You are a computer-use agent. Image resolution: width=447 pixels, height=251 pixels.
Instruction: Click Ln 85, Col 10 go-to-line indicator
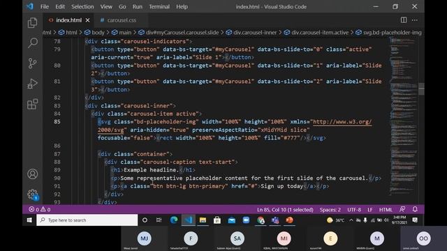click(x=285, y=210)
